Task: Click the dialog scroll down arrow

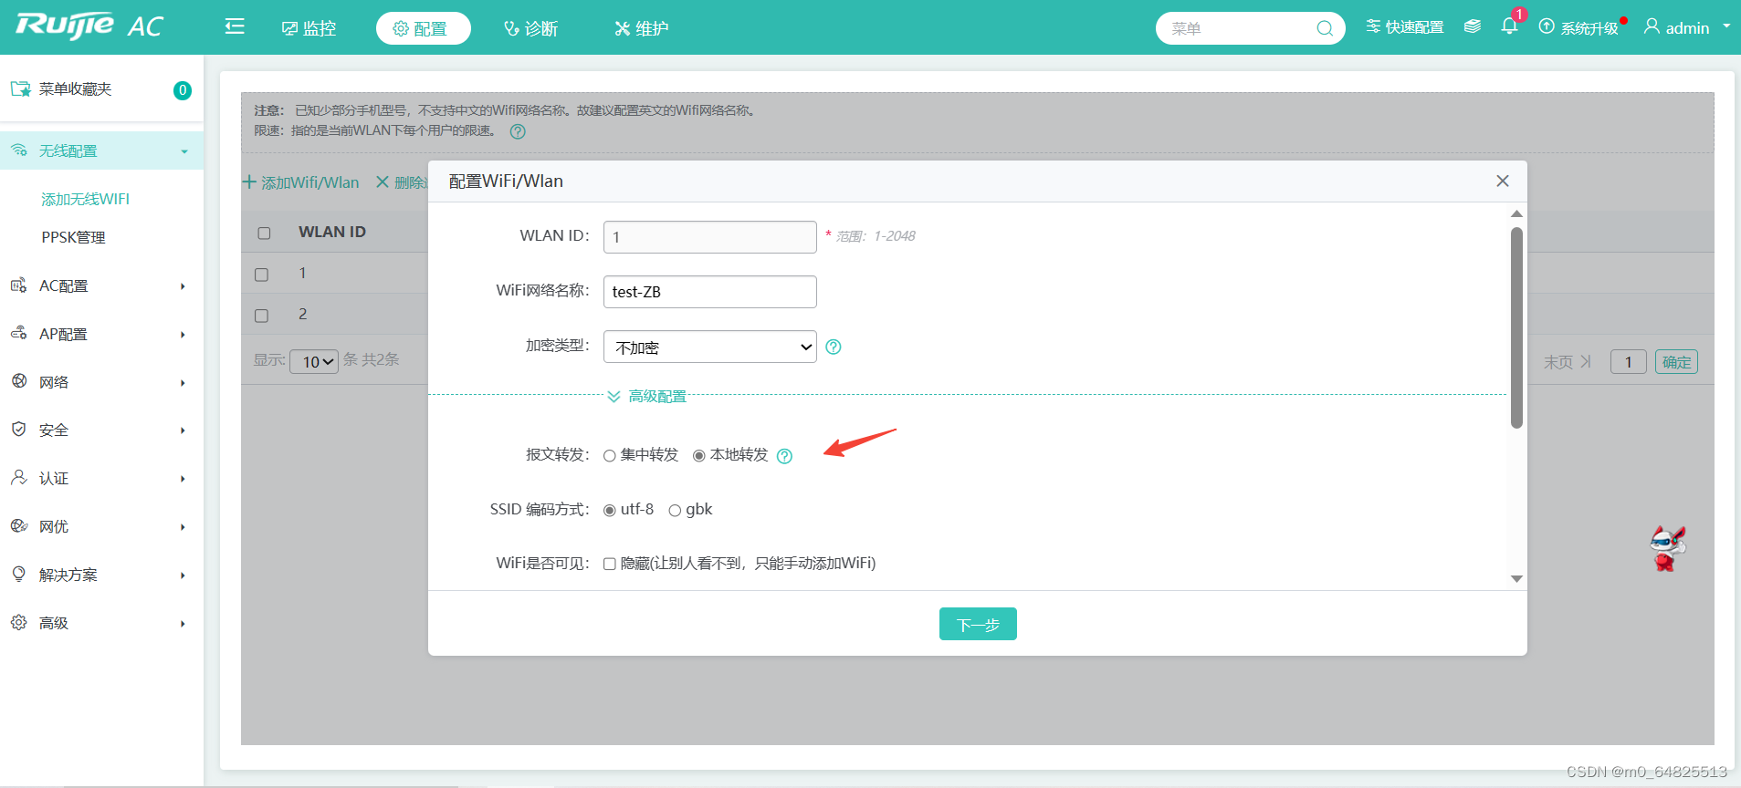Action: pos(1516,579)
